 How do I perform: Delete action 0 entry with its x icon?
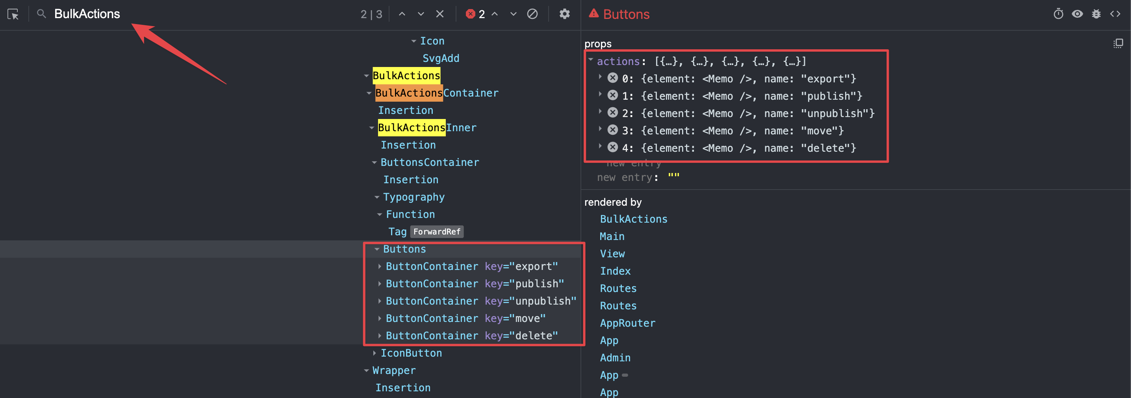pyautogui.click(x=612, y=79)
